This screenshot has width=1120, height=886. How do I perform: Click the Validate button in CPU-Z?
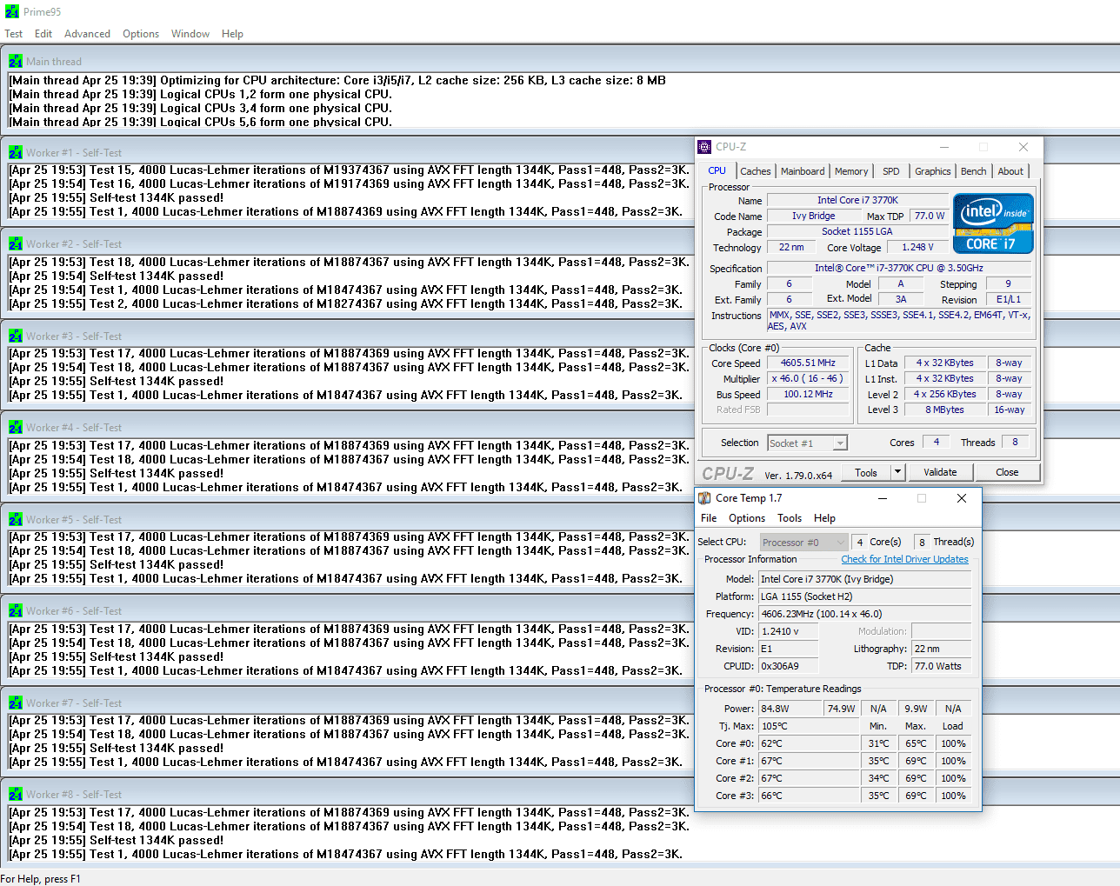pyautogui.click(x=941, y=472)
